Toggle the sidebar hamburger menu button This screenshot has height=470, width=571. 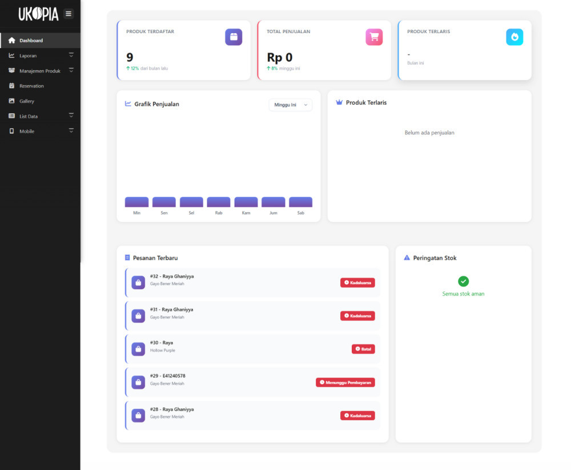coord(69,14)
